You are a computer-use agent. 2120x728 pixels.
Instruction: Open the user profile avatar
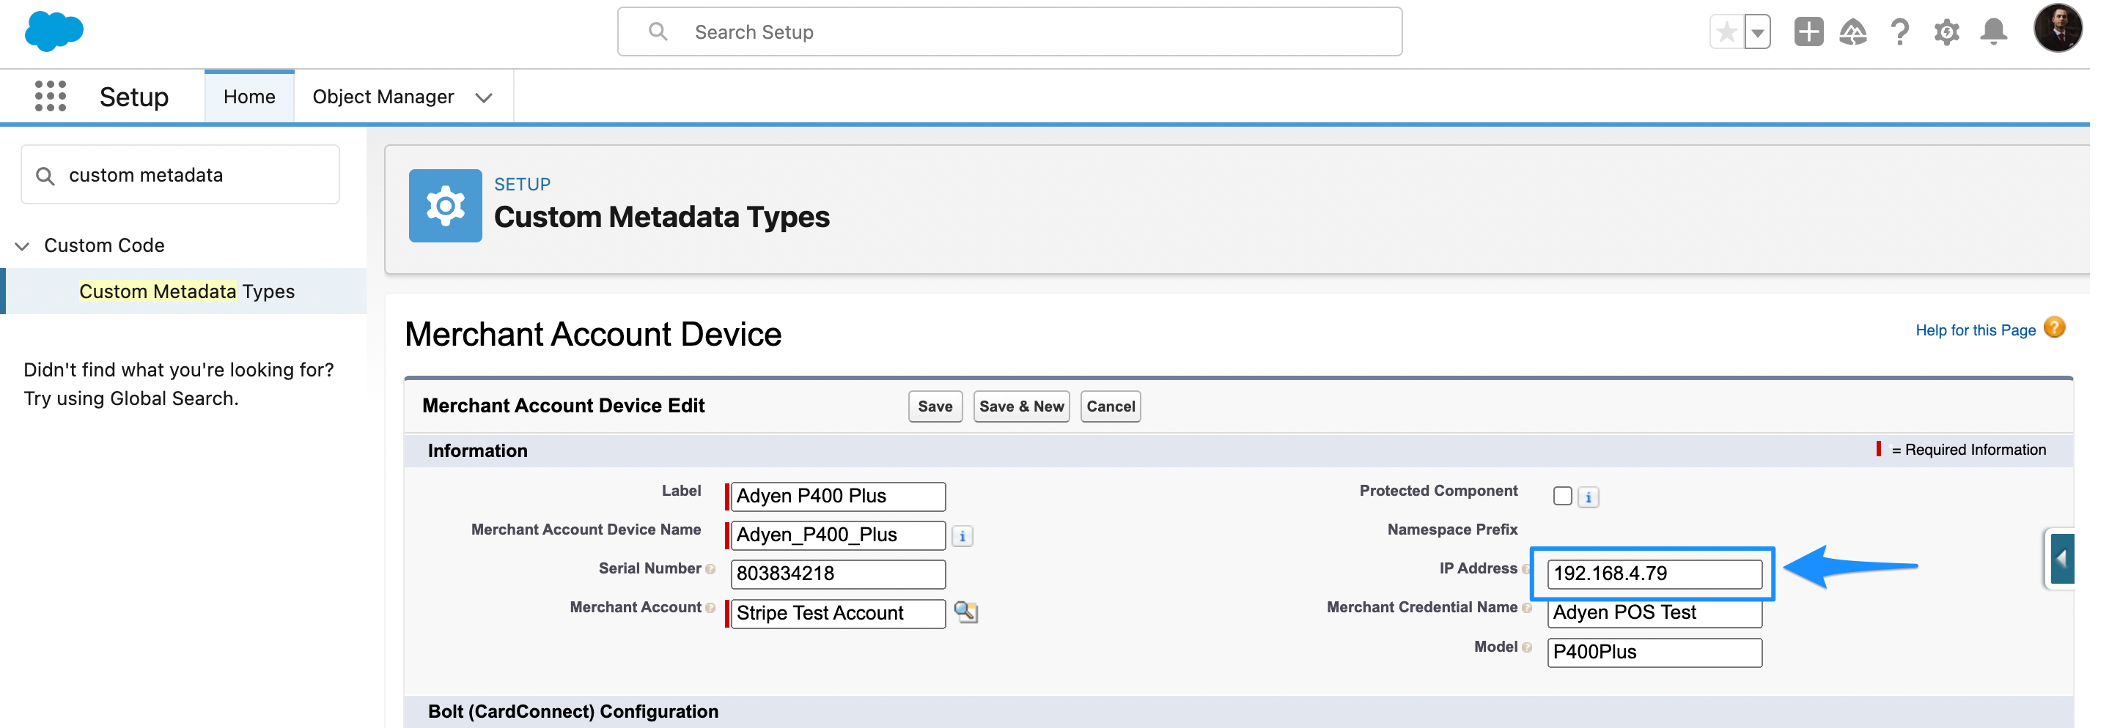[x=2057, y=29]
